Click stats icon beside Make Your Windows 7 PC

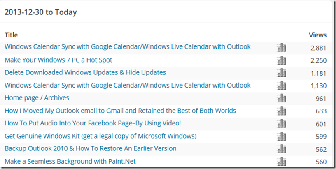coord(282,60)
